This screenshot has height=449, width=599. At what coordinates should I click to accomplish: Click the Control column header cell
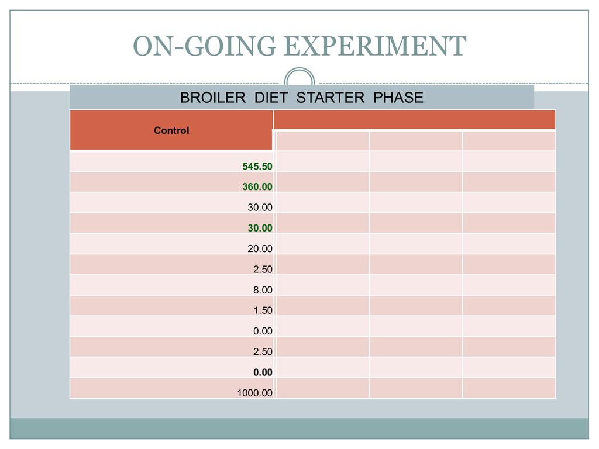pos(171,130)
